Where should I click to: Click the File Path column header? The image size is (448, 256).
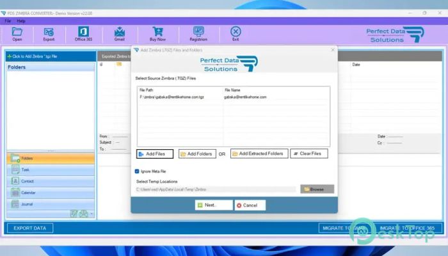click(147, 90)
